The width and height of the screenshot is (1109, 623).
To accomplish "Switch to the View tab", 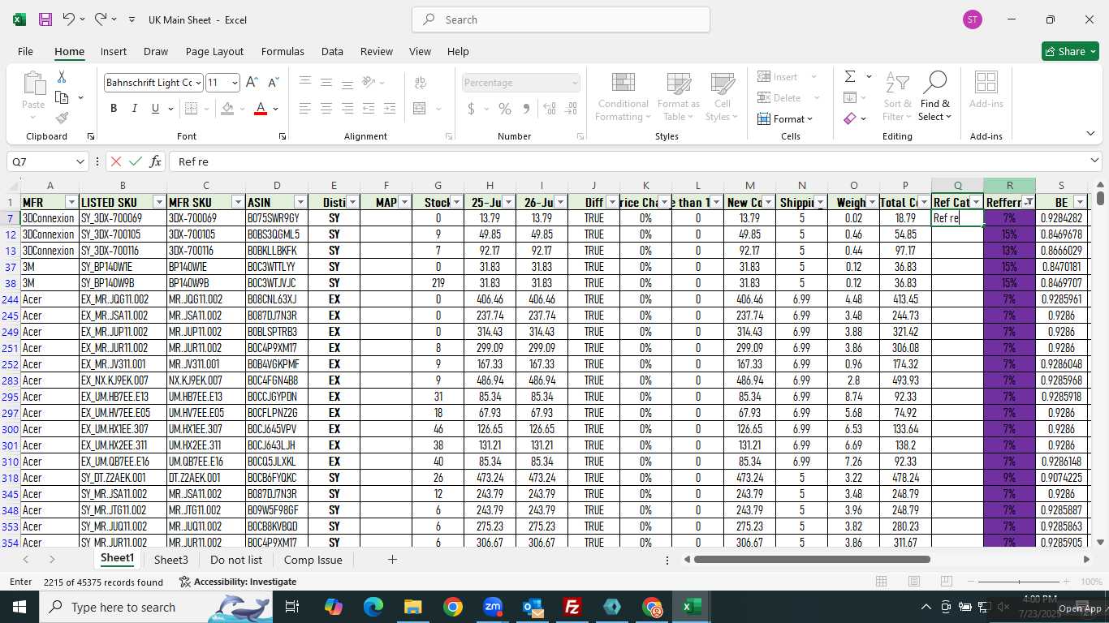I will (420, 51).
